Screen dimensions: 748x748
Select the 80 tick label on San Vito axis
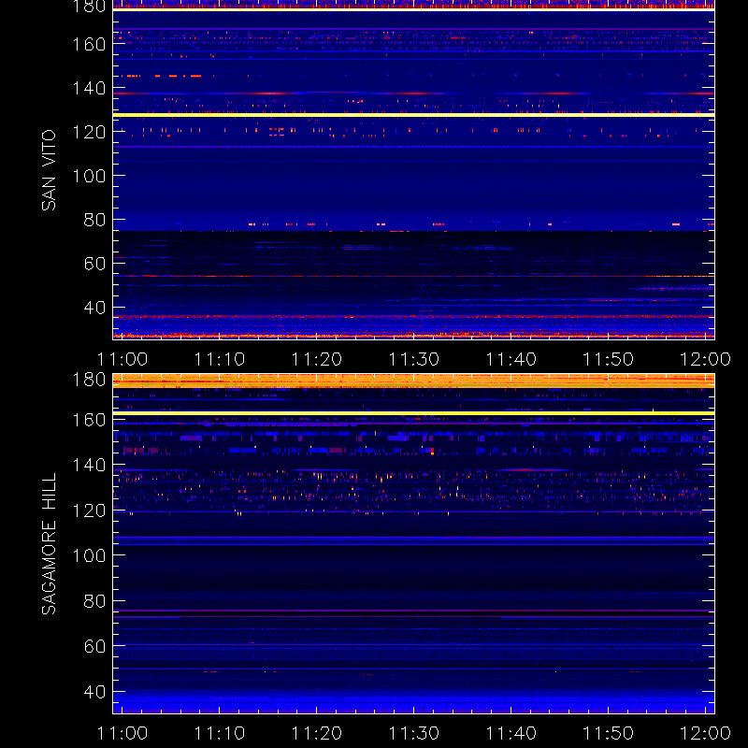coord(94,220)
